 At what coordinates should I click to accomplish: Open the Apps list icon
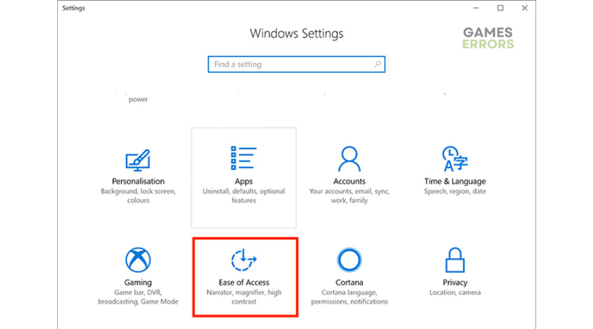click(x=244, y=158)
